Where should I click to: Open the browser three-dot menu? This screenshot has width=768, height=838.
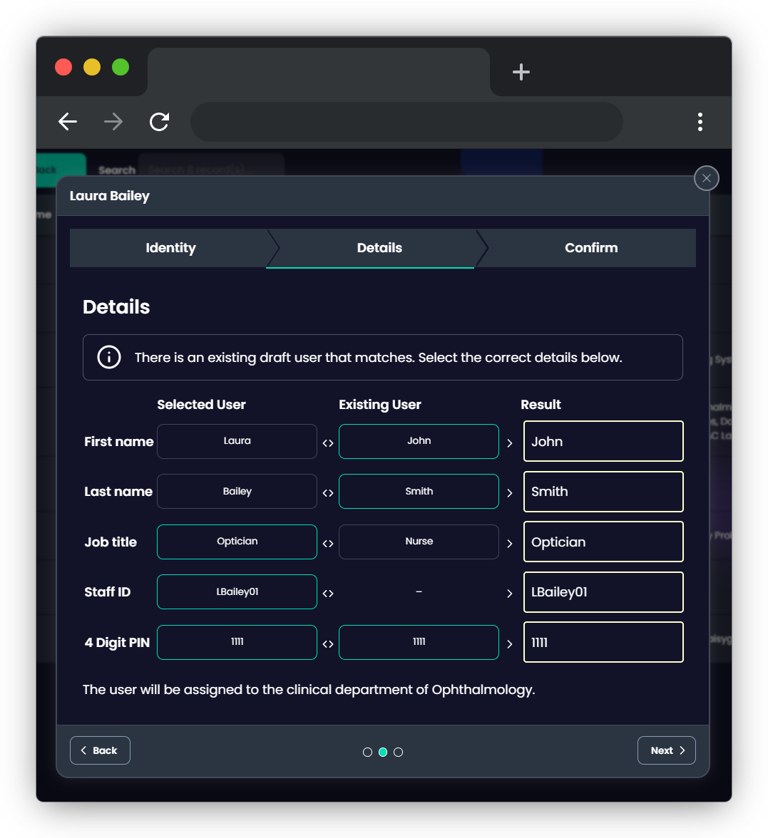click(x=700, y=122)
